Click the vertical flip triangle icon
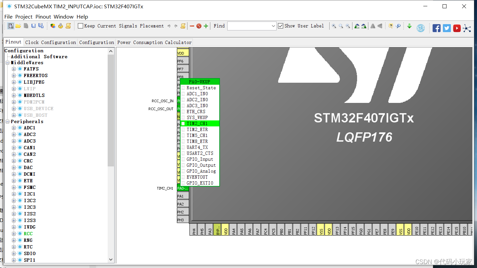Viewport: 477px width, 268px height. (x=373, y=26)
